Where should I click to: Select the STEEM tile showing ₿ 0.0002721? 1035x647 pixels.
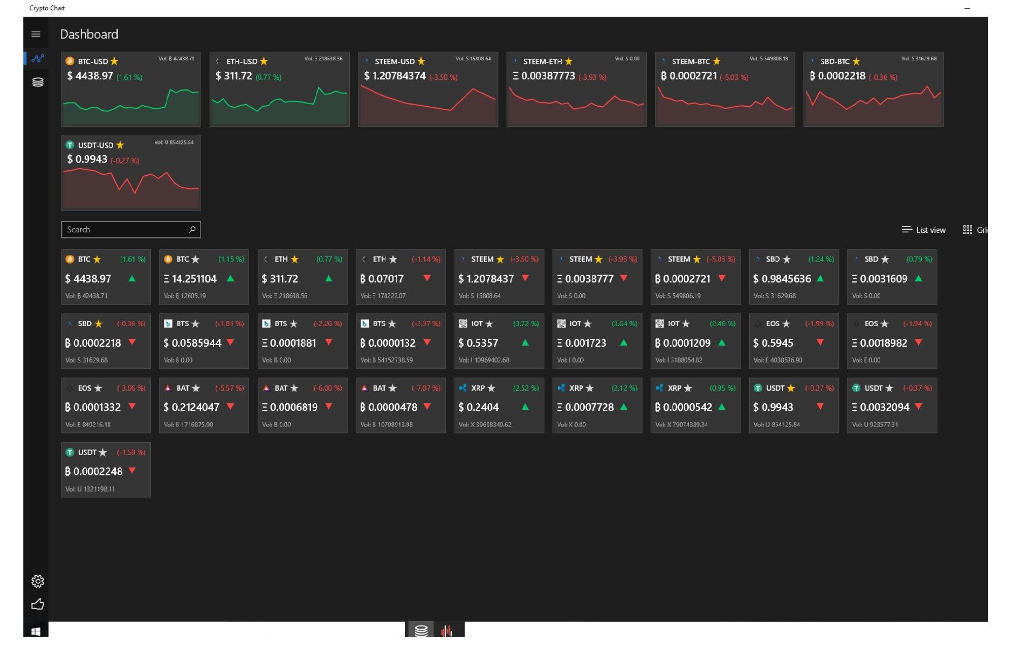pyautogui.click(x=695, y=277)
